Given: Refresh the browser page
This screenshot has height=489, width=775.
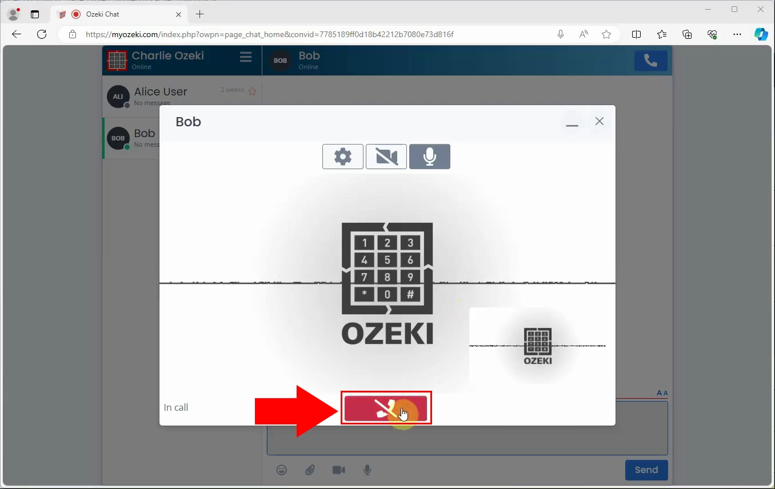Looking at the screenshot, I should pyautogui.click(x=42, y=34).
